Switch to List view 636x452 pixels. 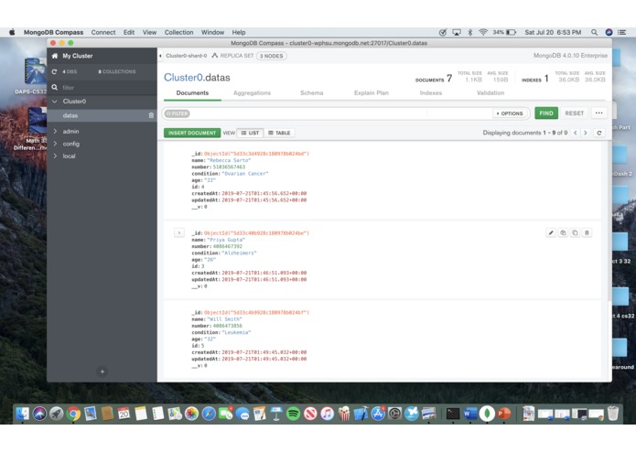click(250, 133)
